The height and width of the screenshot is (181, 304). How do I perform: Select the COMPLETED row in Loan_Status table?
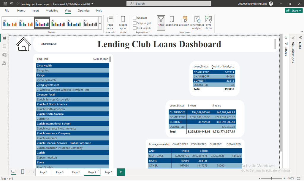[214, 72]
